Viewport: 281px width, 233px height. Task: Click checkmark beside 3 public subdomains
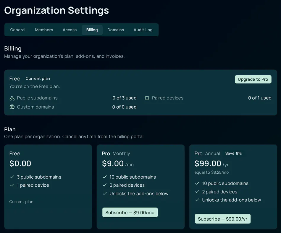(12, 177)
